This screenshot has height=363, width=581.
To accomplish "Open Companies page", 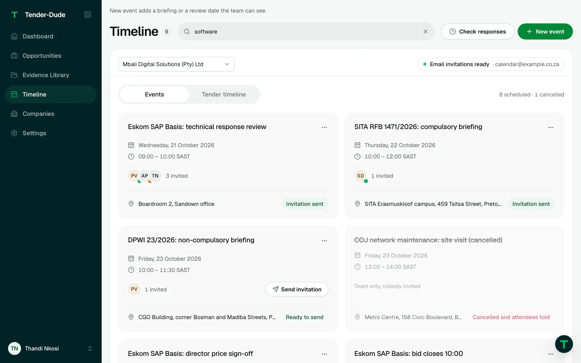I will coord(51,114).
